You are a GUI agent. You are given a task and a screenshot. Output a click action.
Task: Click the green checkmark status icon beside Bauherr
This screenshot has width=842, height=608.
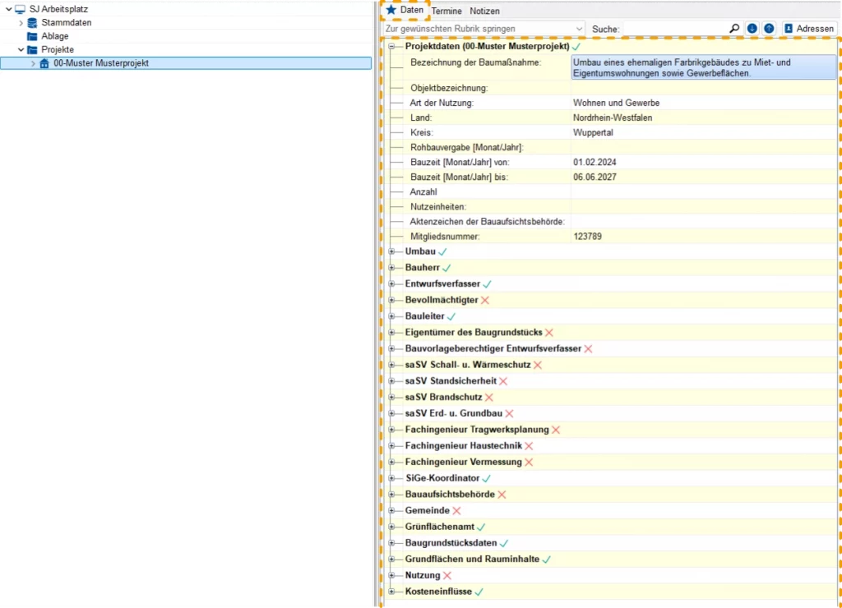point(446,268)
